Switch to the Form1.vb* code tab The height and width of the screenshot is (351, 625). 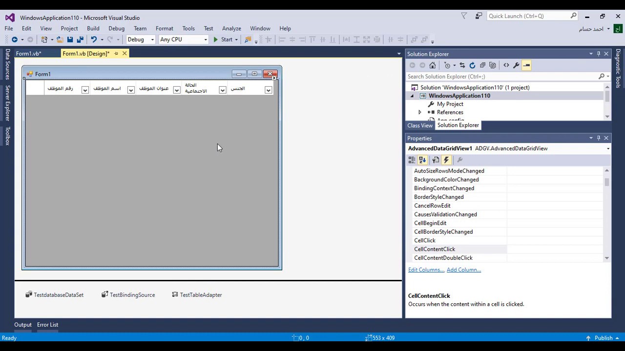point(28,54)
